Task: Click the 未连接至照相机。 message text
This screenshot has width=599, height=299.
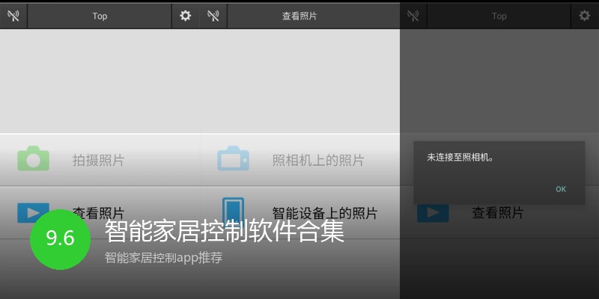Action: coord(460,158)
